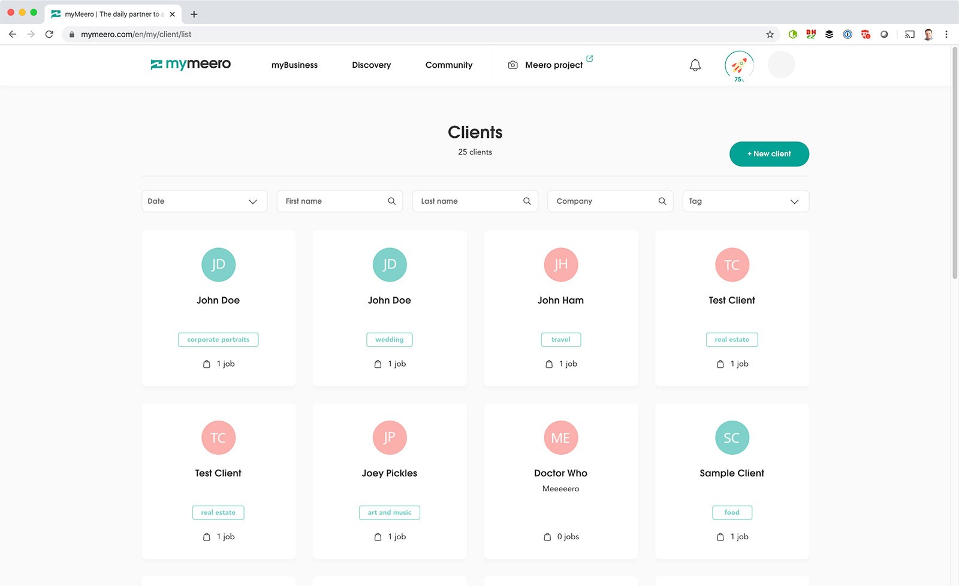Click the notification bell icon
The width and height of the screenshot is (959, 586).
[x=695, y=65]
